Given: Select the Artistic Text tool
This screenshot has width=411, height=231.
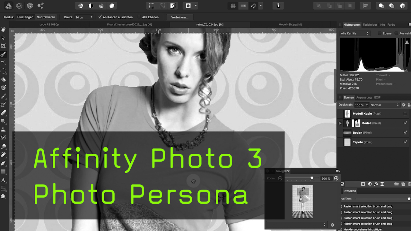Looking at the screenshot, I should pyautogui.click(x=3, y=180).
